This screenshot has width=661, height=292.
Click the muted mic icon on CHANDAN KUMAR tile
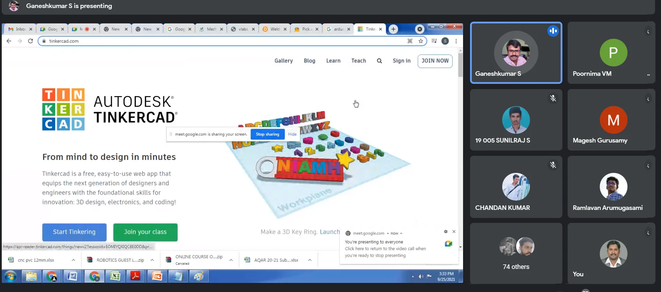click(553, 165)
